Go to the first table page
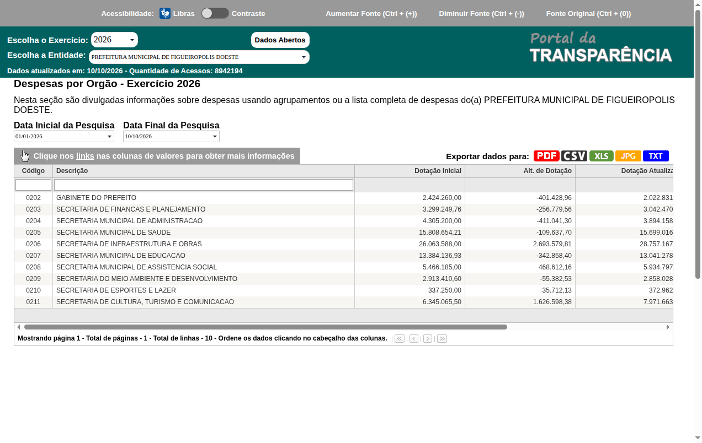The width and height of the screenshot is (702, 443). [x=400, y=338]
